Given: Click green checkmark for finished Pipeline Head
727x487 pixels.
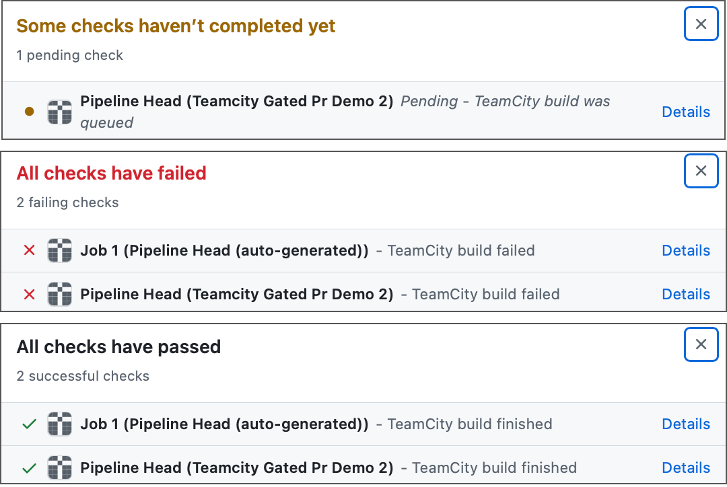Looking at the screenshot, I should [x=29, y=467].
